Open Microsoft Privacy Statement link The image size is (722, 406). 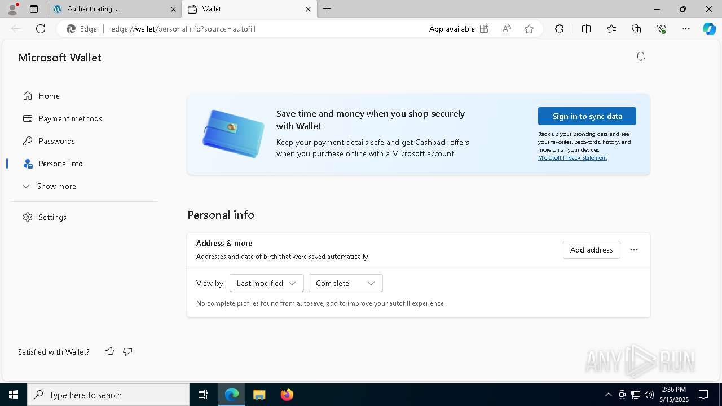[x=572, y=158]
